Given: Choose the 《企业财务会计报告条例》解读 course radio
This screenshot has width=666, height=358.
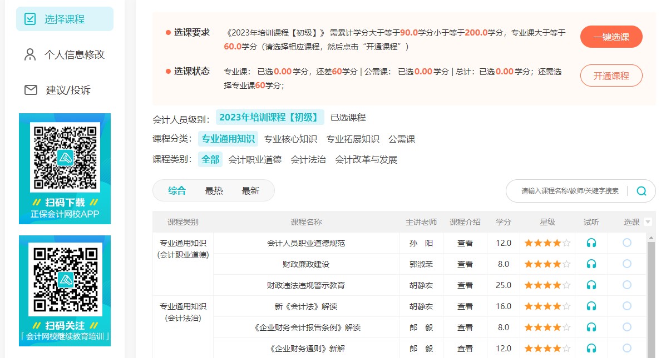Looking at the screenshot, I should (x=627, y=327).
